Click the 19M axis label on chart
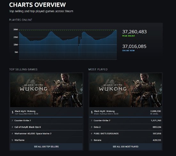 point(16,45)
